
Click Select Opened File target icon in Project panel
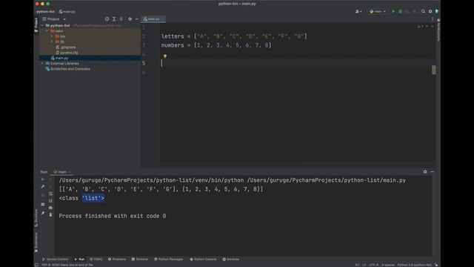(x=107, y=19)
